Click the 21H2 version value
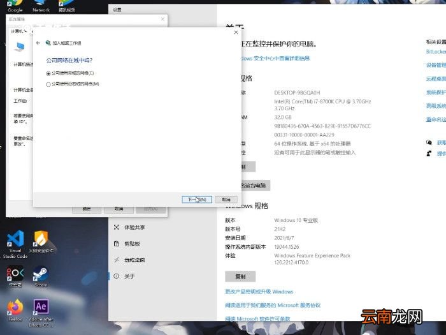This screenshot has width=446, height=335. (280, 229)
